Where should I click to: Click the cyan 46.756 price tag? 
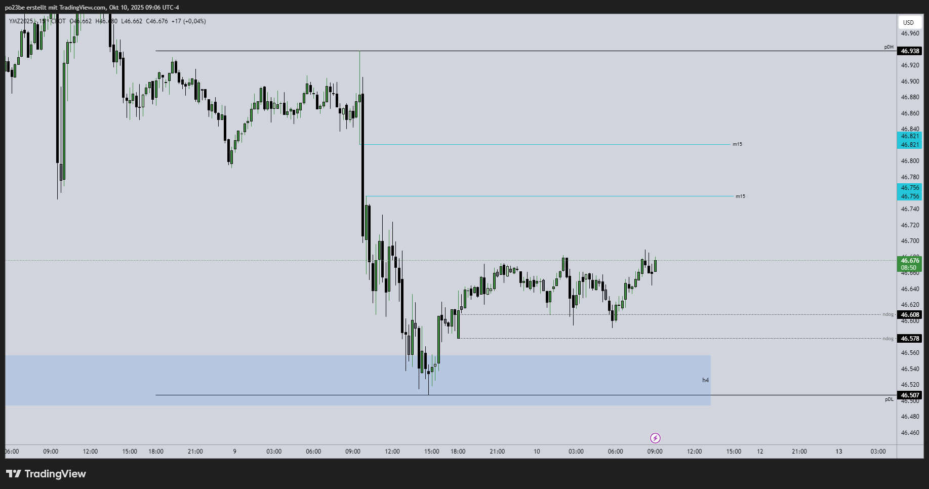[x=910, y=188]
